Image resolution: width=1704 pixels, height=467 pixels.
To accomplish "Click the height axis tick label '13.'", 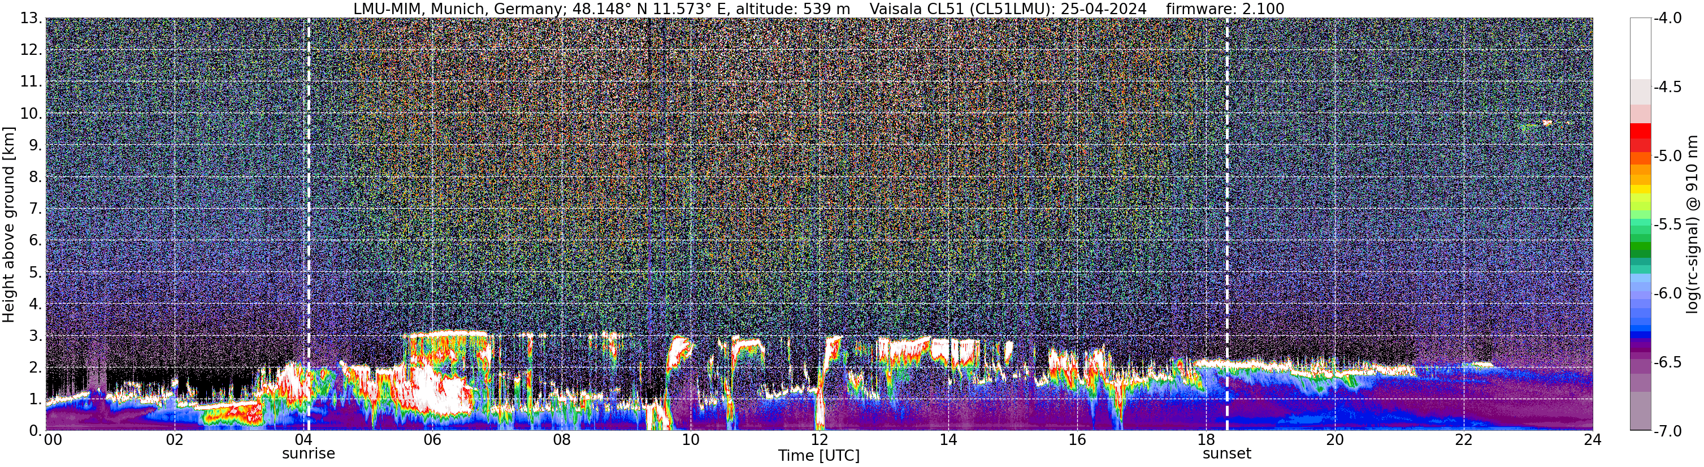I will tap(31, 18).
